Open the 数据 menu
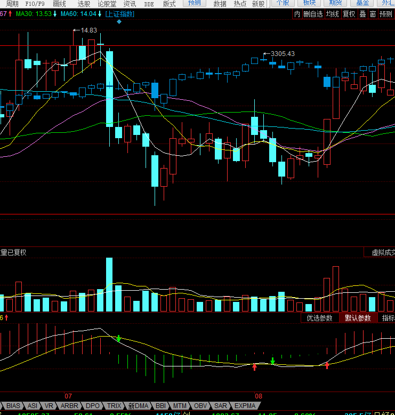Viewport: 395px width, 415px height. pyautogui.click(x=220, y=4)
